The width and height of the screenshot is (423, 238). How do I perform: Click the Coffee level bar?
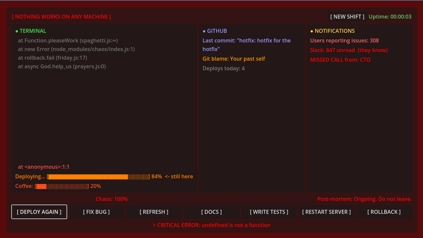62,186
